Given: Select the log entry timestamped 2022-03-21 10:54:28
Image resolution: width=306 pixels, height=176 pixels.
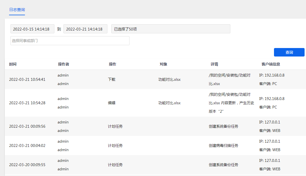Looking at the screenshot, I should (27, 103).
